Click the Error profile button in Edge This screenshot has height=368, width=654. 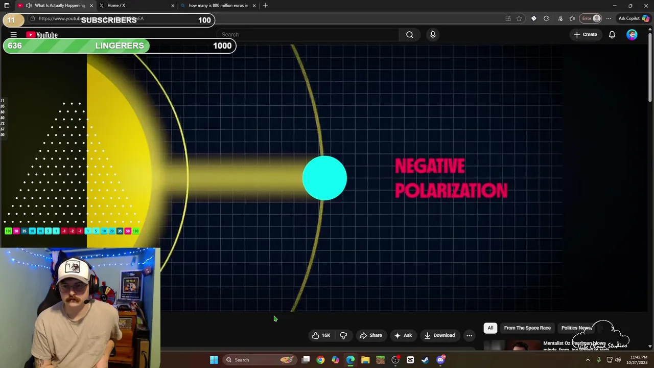pyautogui.click(x=591, y=18)
